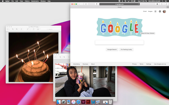Screen dimensions: 169x105
Task: Open Spotlight search in menu bar
Action: coord(162,1)
